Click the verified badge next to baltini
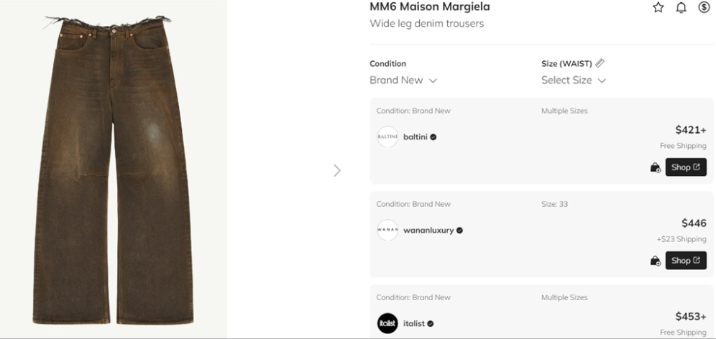716x339 pixels. 433,137
